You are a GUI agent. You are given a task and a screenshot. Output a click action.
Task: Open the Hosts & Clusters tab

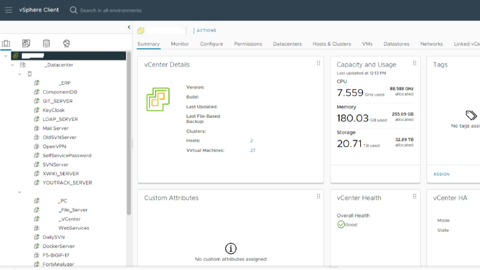(x=332, y=44)
